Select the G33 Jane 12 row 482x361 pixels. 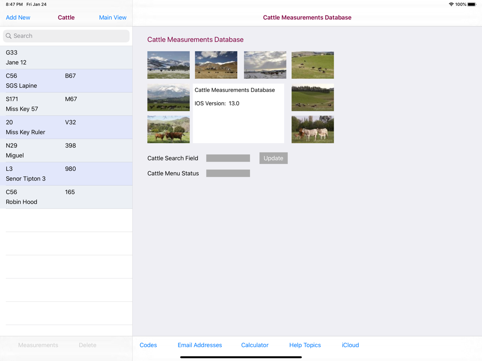tap(66, 57)
